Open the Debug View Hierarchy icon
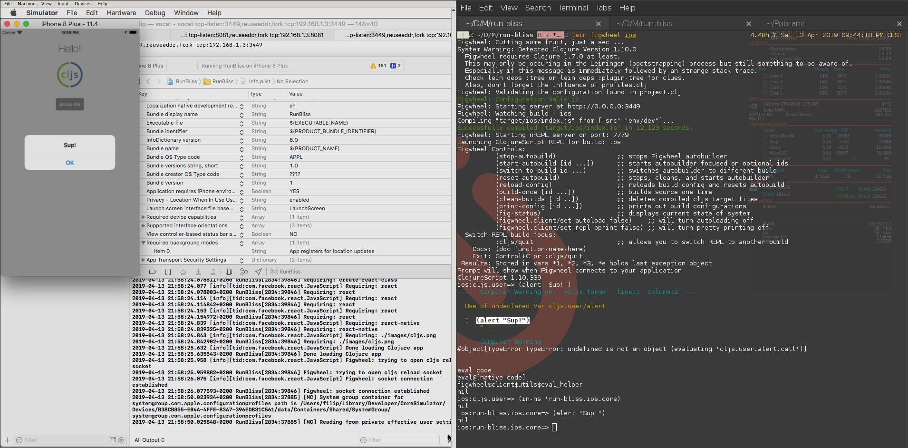The height and width of the screenshot is (448, 908). click(x=229, y=272)
